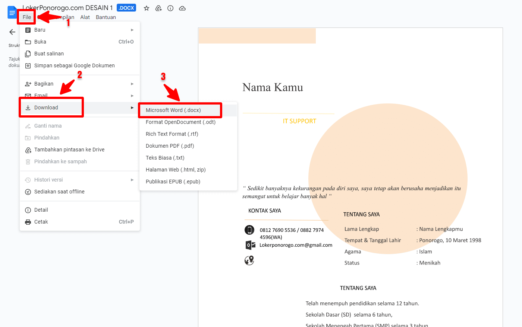Click the add to Drive icon
The height and width of the screenshot is (327, 522).
(x=158, y=8)
